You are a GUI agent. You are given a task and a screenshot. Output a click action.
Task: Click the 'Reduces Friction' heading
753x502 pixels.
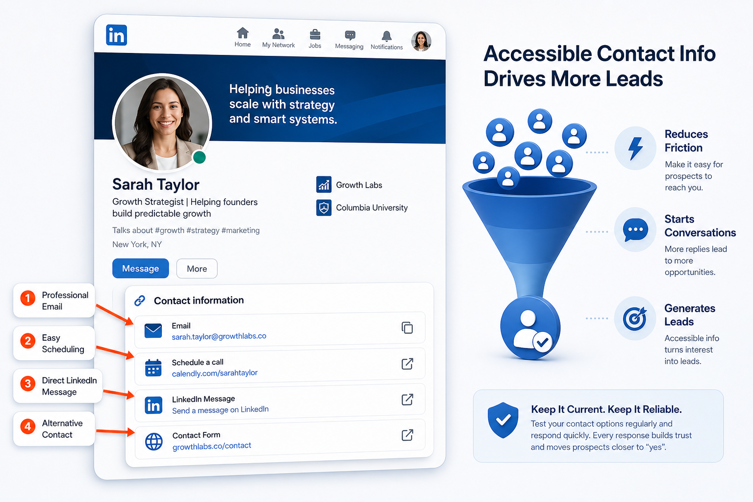[x=686, y=141]
